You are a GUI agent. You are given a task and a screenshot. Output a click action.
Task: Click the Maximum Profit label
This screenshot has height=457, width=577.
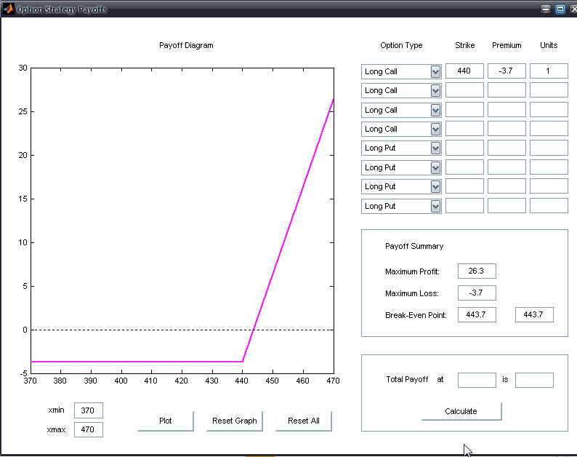point(412,271)
